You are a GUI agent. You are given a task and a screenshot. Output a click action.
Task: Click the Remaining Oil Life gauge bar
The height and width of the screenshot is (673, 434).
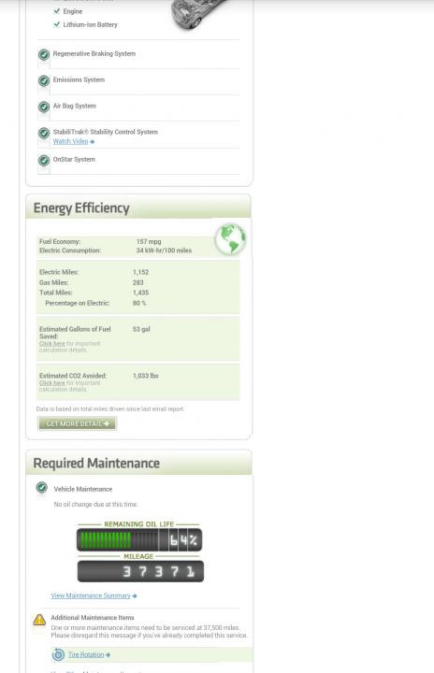(139, 540)
